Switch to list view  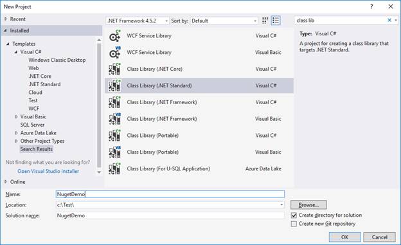pyautogui.click(x=276, y=21)
